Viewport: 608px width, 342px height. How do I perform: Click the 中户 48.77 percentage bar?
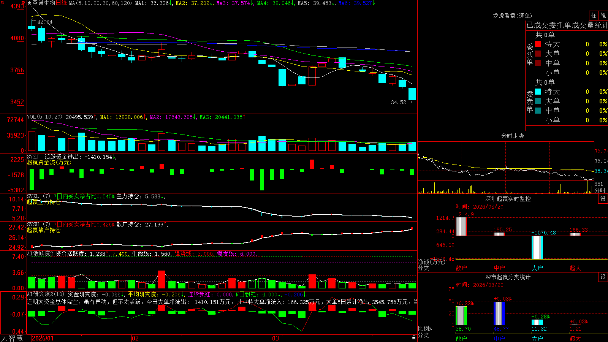[499, 313]
